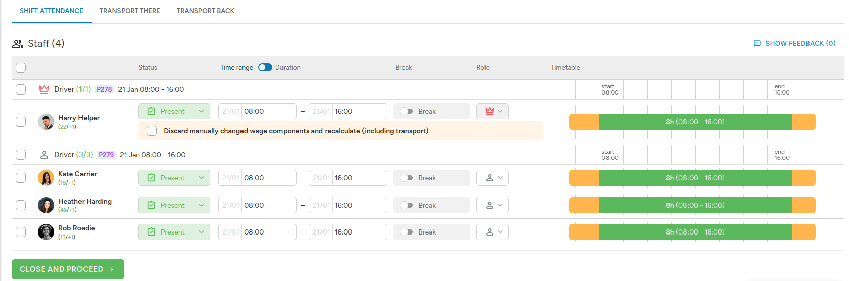Image resolution: width=849 pixels, height=281 pixels.
Task: Select Rob Roadie's row checkbox
Action: pos(21,232)
